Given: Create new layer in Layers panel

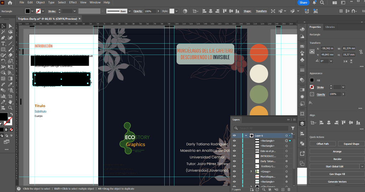Looking at the screenshot, I should click(x=283, y=190).
